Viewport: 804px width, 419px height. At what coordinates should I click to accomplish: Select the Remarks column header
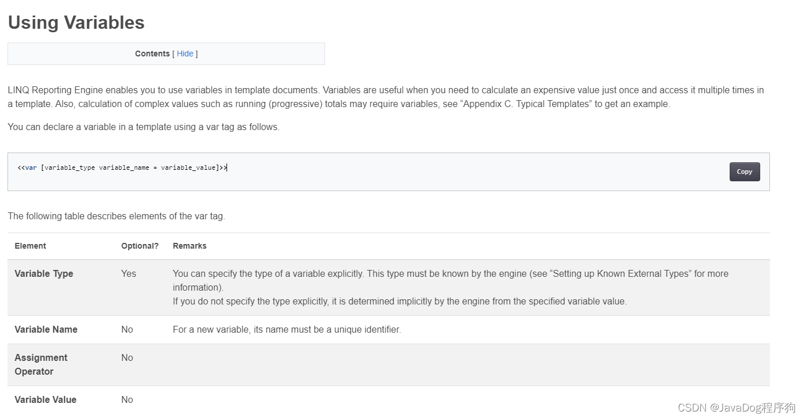[x=190, y=246]
